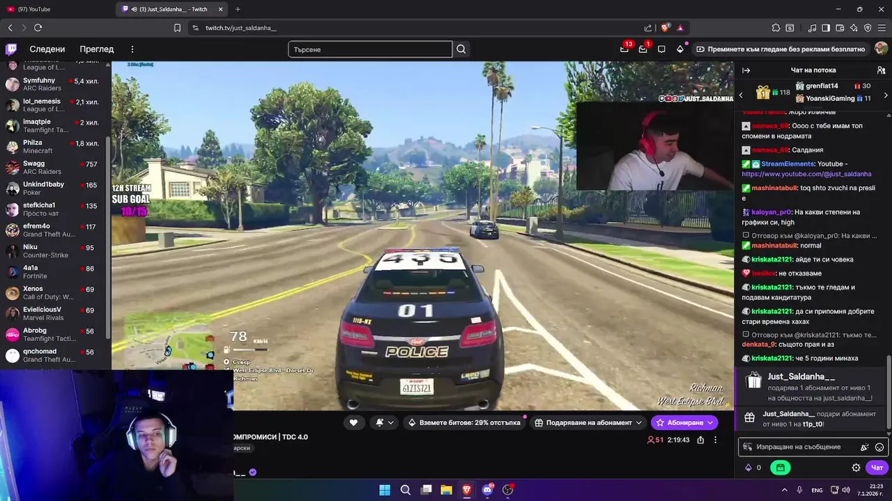This screenshot has height=501, width=892.
Task: Toggle the browser sidebar panel icon
Action: (x=826, y=28)
